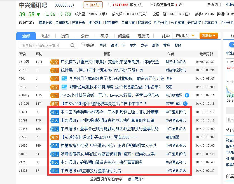Click the 讨论 tag on 统计局 CPI post
The image size is (234, 184).
click(x=54, y=70)
